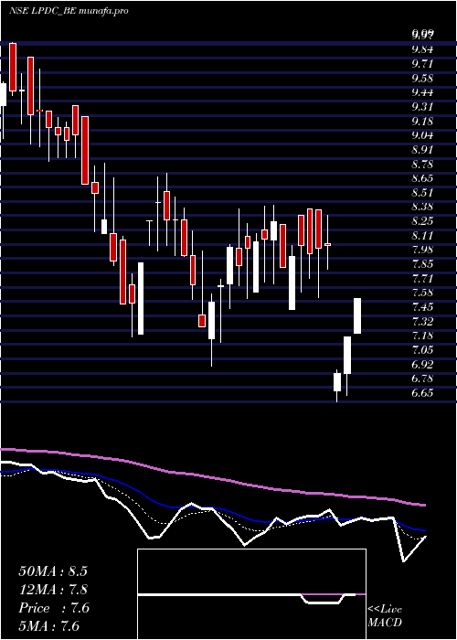Click the 12MA : 7.8 readout
Image resolution: width=457 pixels, height=640 pixels.
[53, 590]
